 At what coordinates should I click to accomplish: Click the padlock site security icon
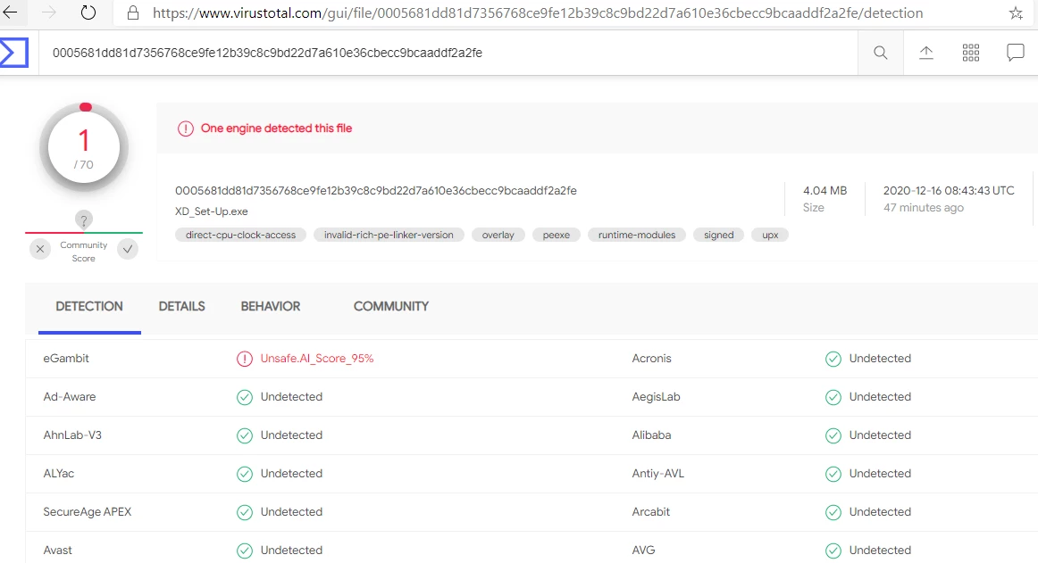pos(133,12)
